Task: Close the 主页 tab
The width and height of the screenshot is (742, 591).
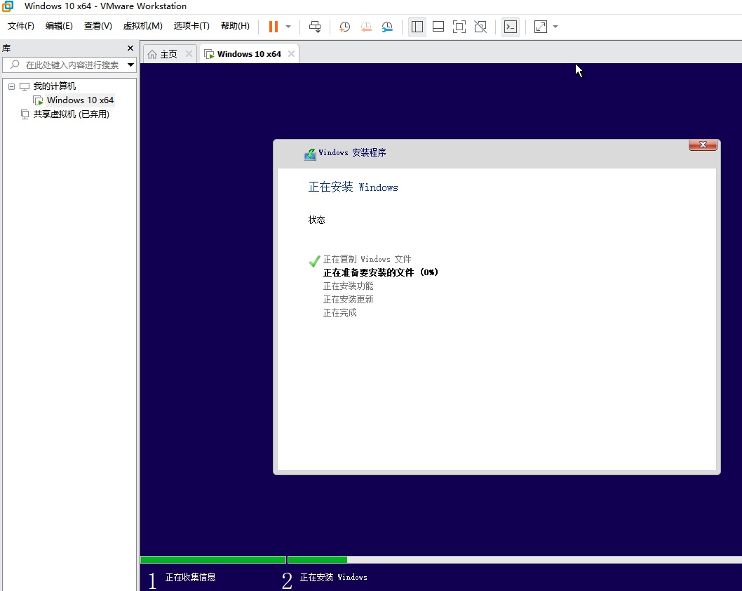Action: [x=189, y=54]
